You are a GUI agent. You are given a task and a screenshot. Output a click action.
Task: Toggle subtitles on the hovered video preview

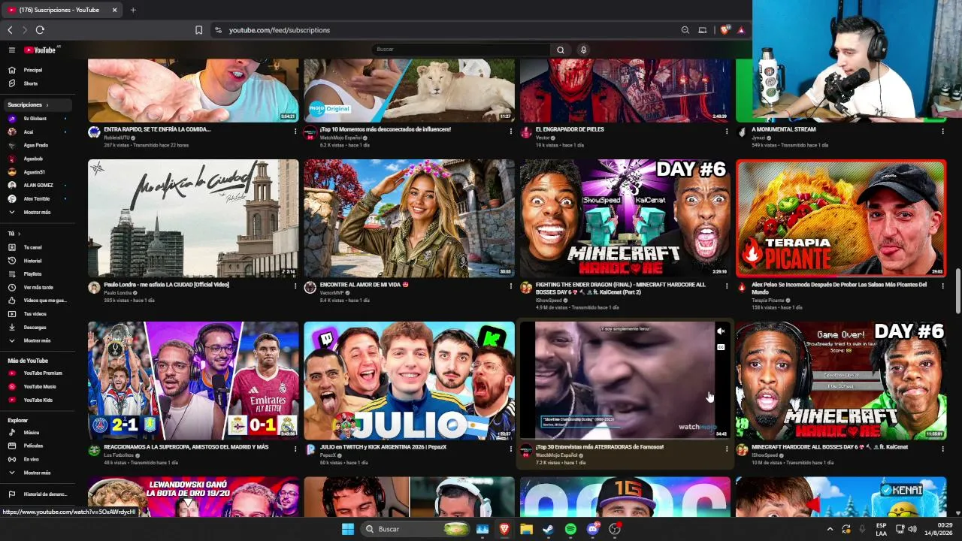pos(720,347)
